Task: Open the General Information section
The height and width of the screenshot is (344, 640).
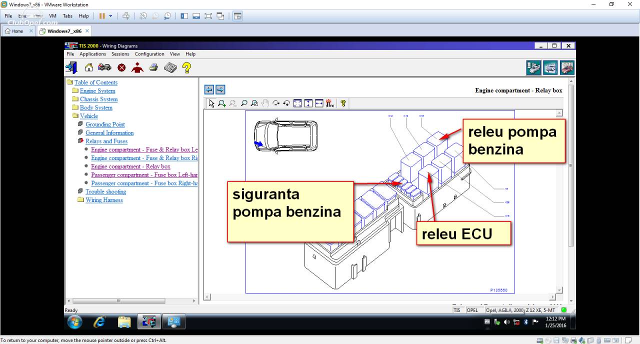Action: click(x=109, y=133)
